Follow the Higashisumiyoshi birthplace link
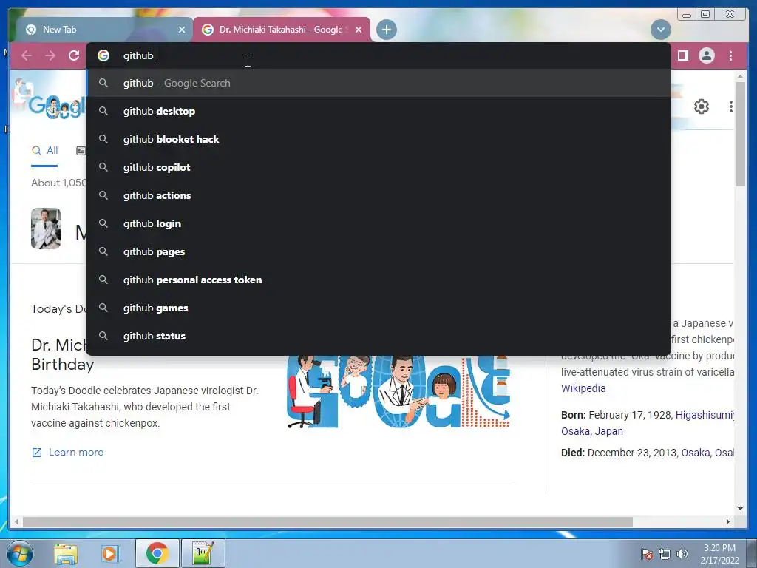This screenshot has width=757, height=568. [x=705, y=415]
